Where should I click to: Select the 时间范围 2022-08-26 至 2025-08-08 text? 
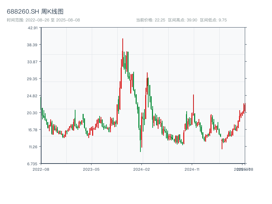pos(44,20)
